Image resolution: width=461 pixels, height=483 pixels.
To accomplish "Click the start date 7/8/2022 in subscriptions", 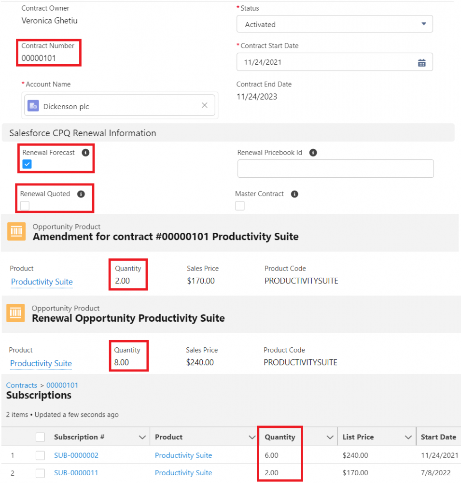I will (436, 473).
